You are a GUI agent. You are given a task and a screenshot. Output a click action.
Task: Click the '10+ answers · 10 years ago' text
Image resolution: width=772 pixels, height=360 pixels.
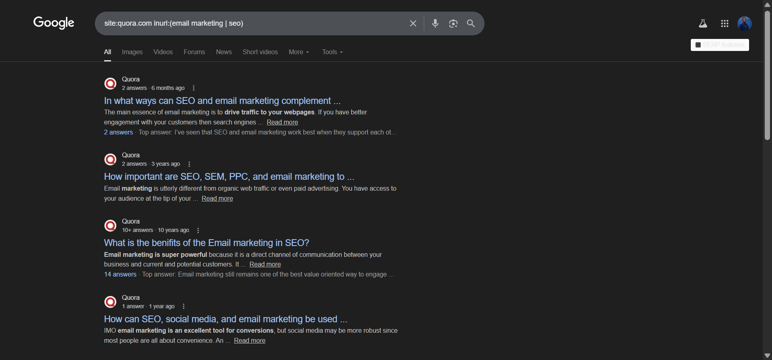click(x=156, y=230)
